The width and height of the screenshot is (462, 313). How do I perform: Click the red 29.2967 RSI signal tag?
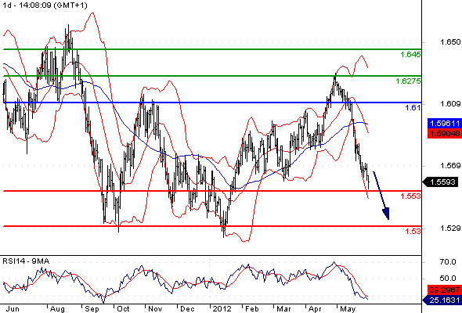click(444, 290)
